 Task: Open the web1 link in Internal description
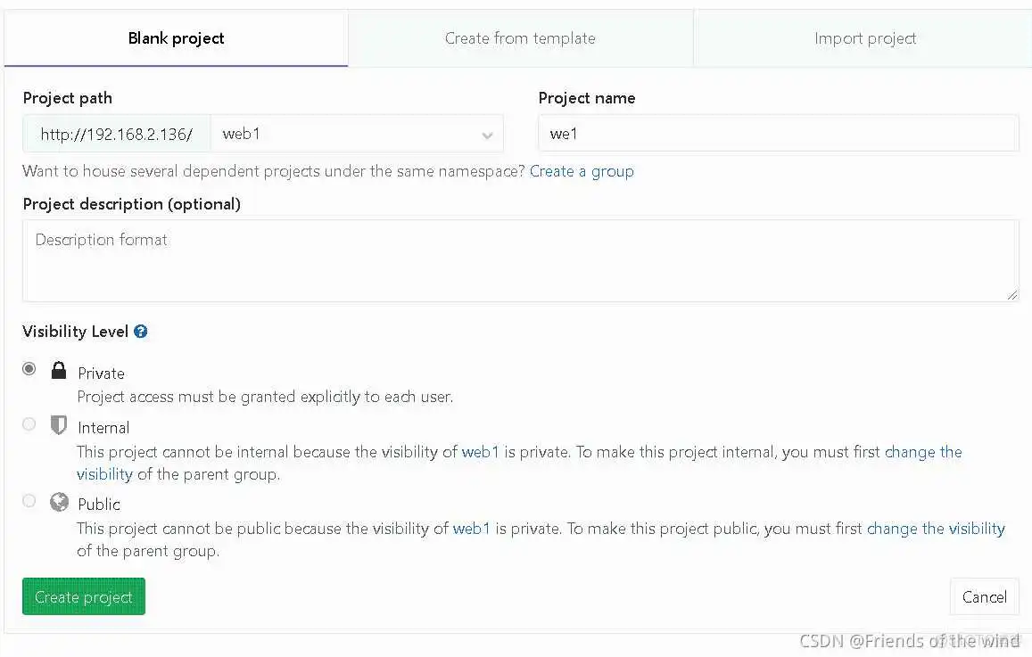pos(481,452)
